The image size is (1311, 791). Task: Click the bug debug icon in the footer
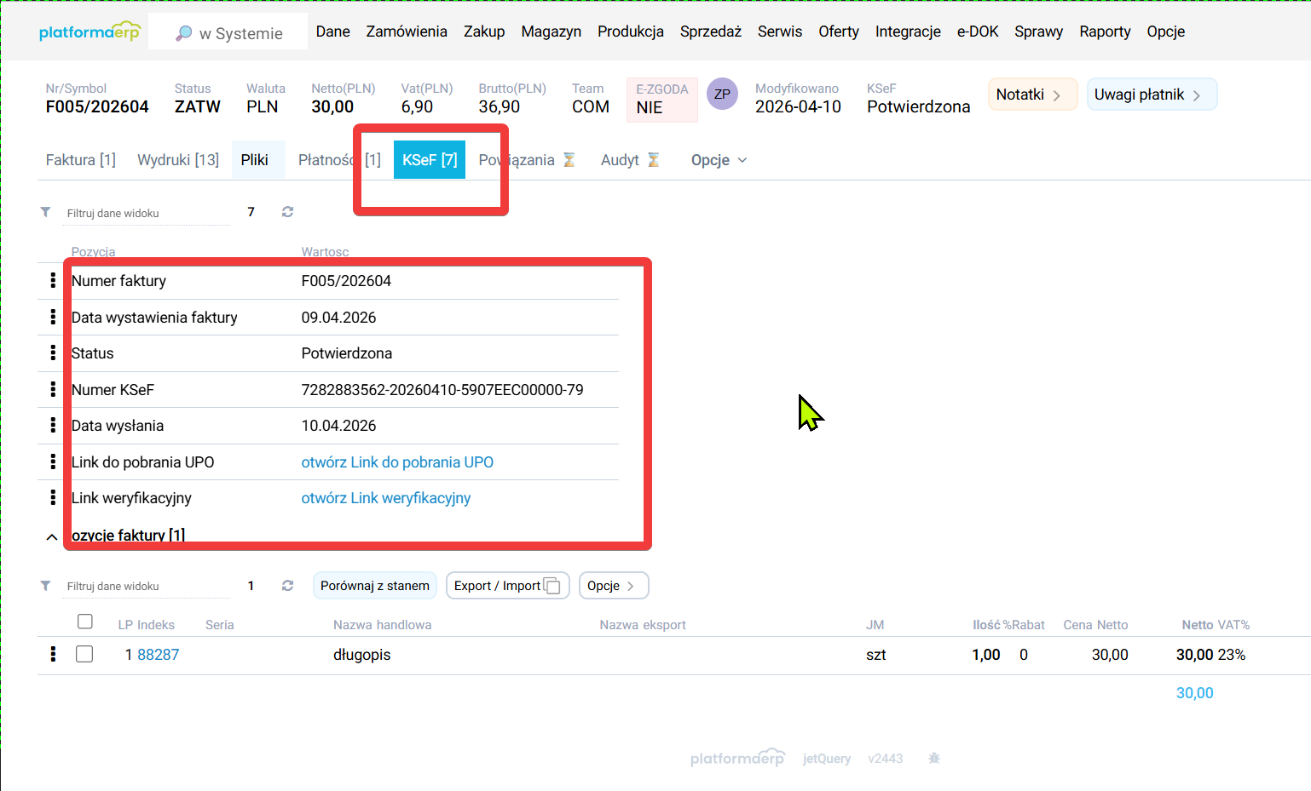click(x=933, y=758)
